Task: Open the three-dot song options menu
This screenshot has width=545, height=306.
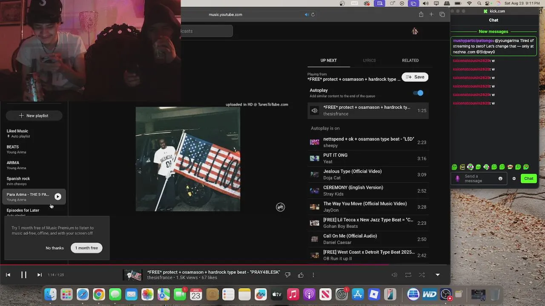Action: tap(313, 275)
